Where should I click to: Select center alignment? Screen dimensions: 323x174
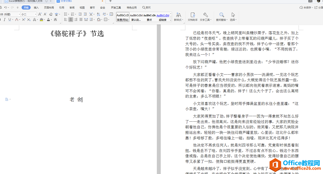(71, 20)
